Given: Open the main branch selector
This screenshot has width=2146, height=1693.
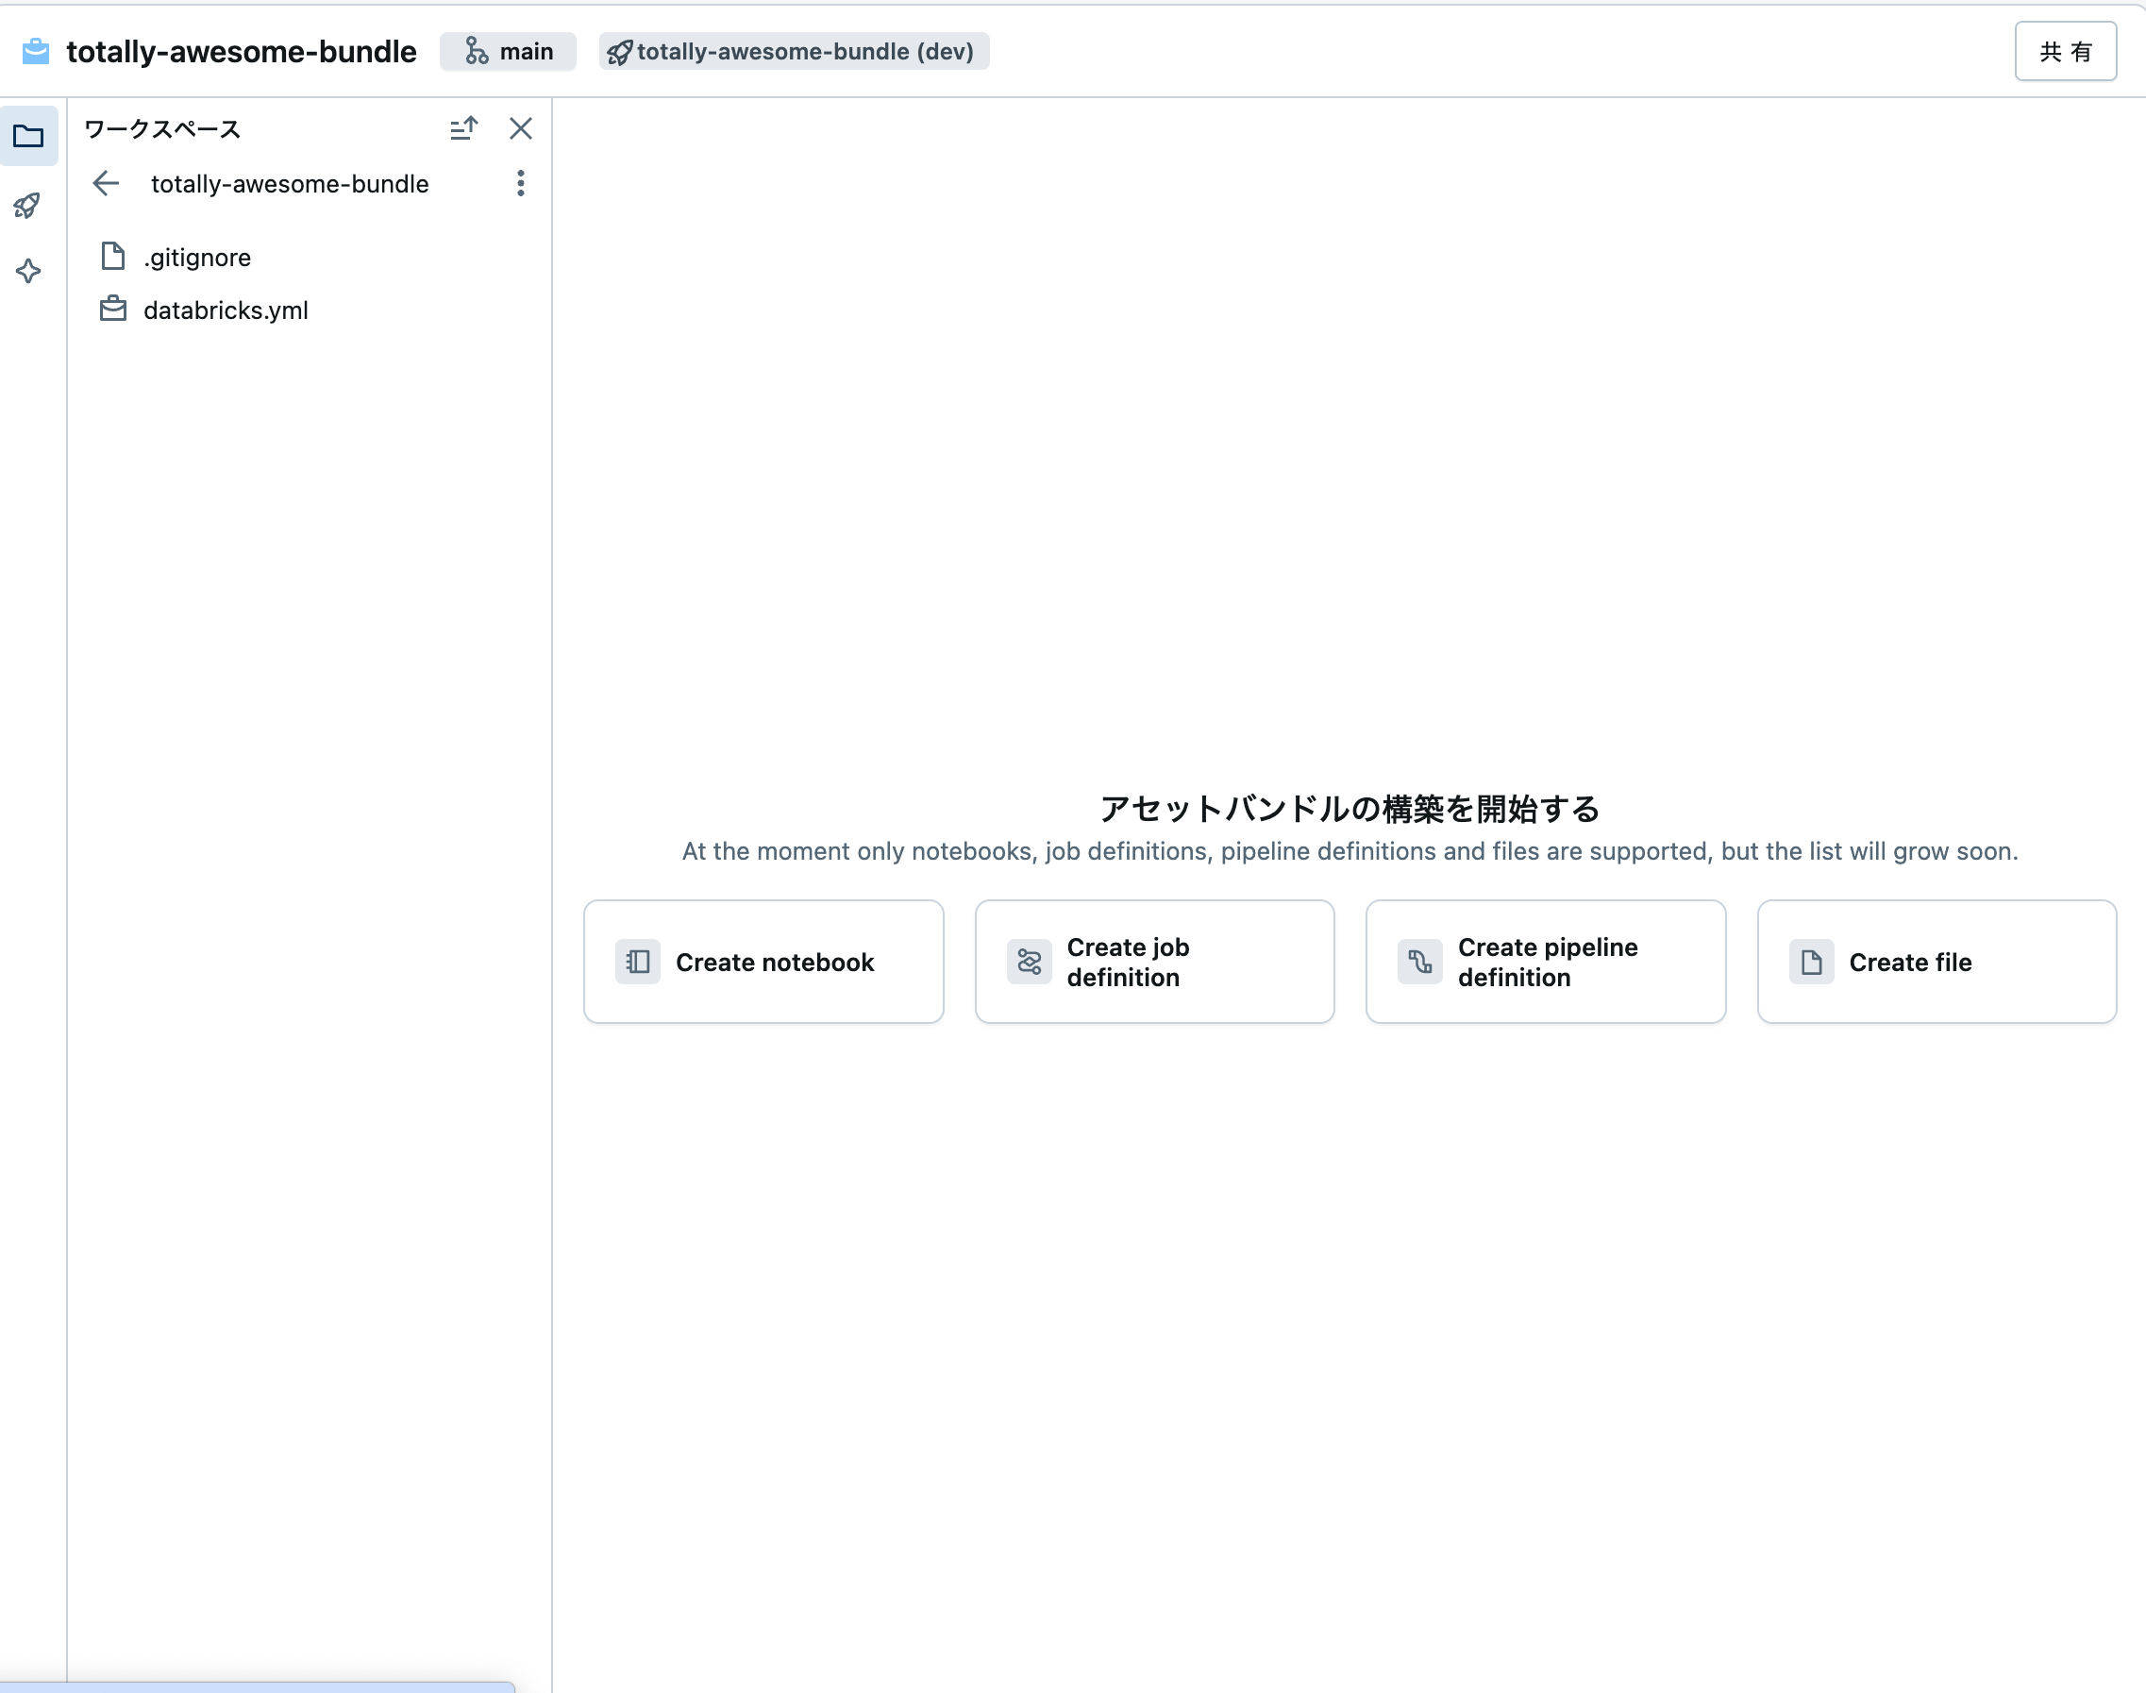Looking at the screenshot, I should (509, 51).
